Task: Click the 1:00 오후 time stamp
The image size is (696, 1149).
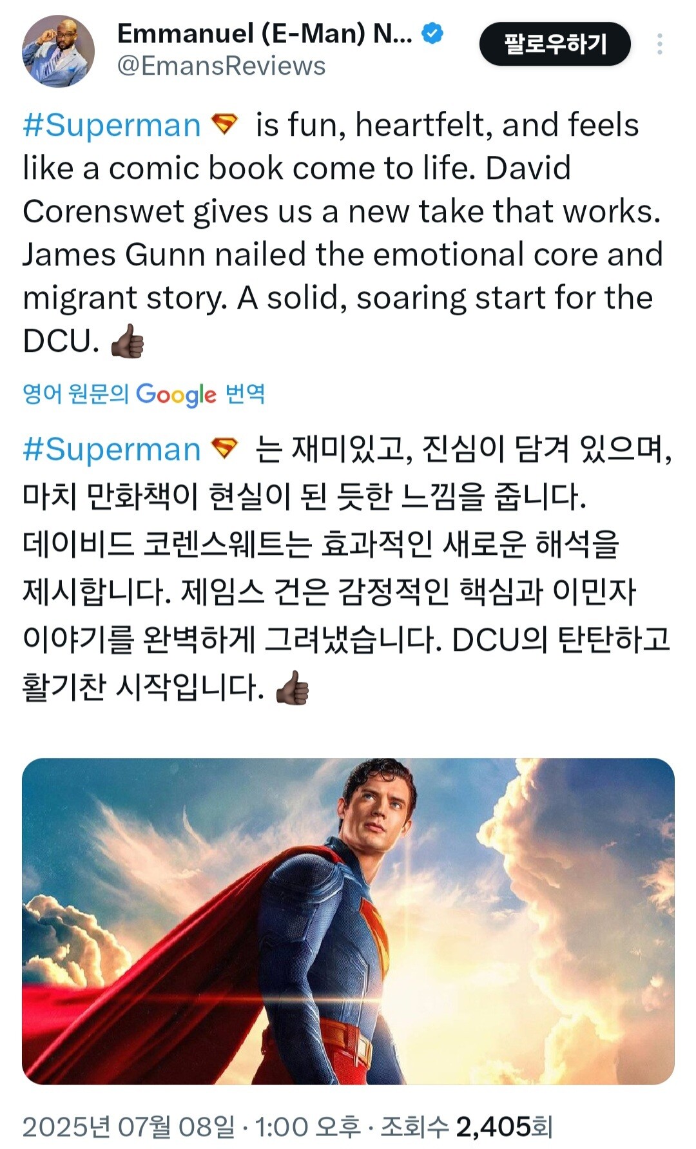Action: [307, 1126]
